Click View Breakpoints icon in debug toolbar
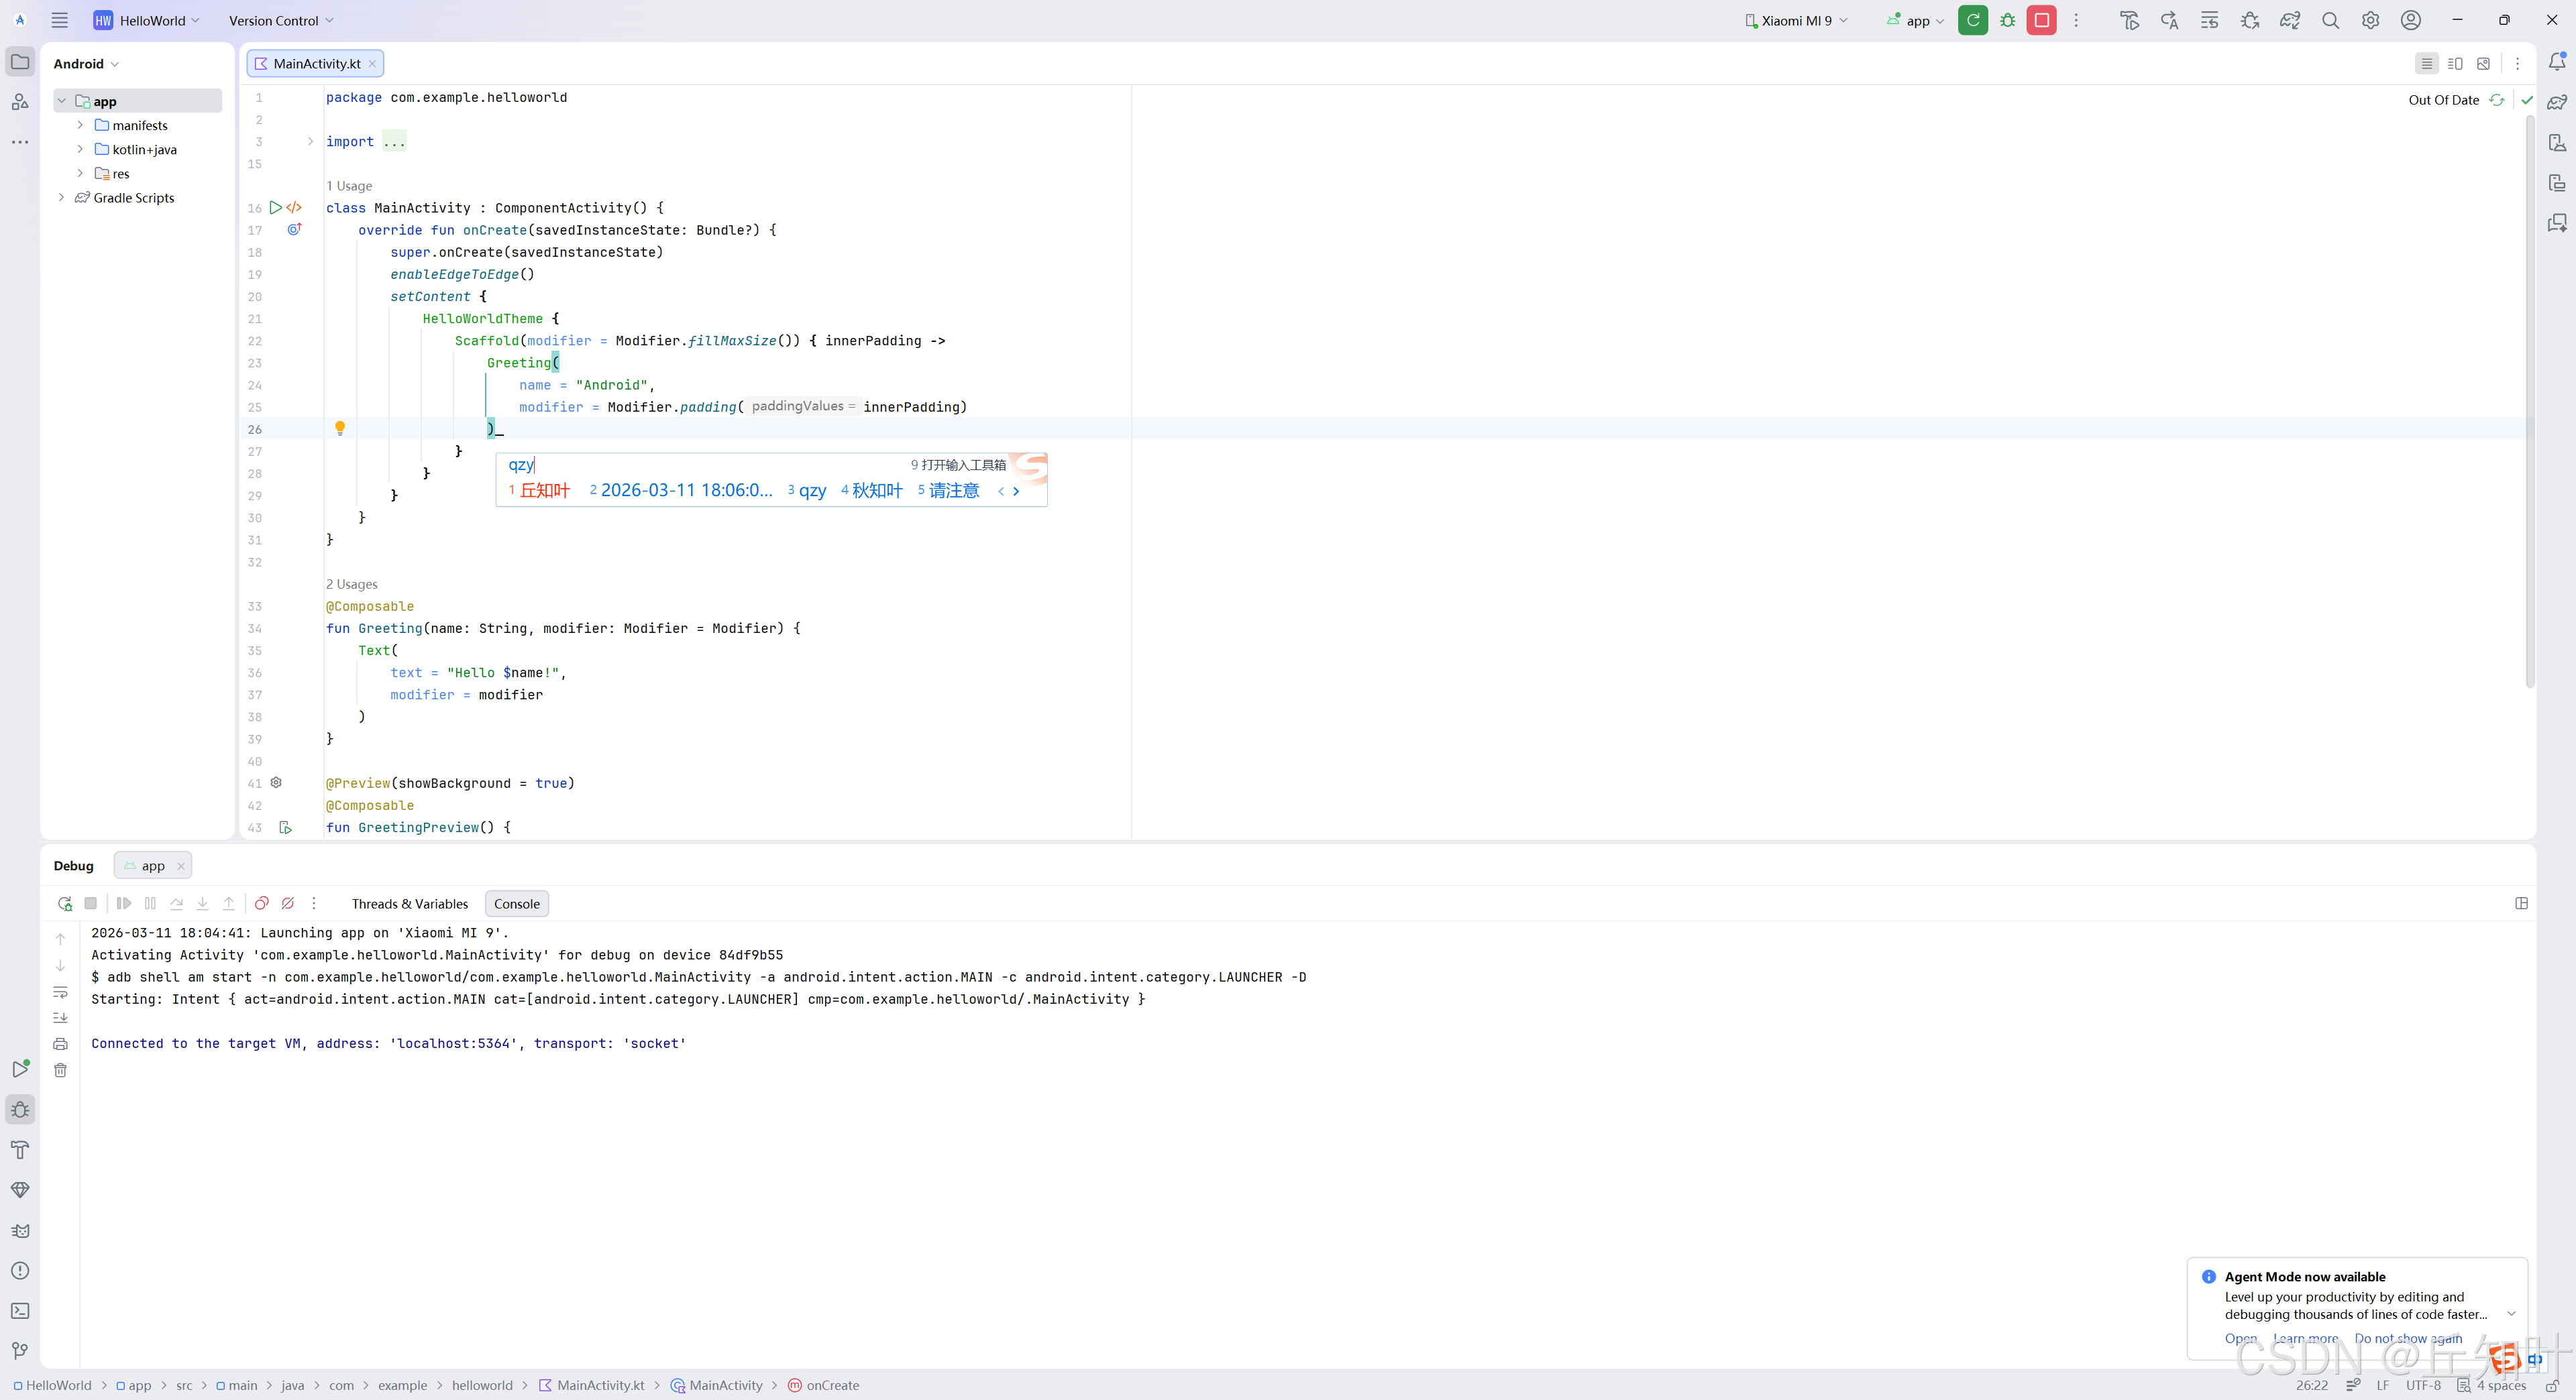This screenshot has height=1400, width=2576. point(261,903)
